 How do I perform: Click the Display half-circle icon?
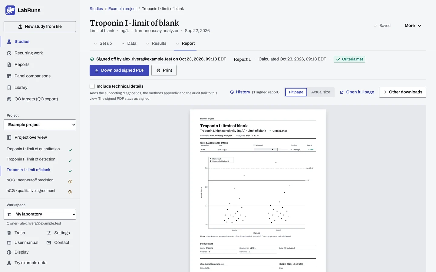coord(9,252)
